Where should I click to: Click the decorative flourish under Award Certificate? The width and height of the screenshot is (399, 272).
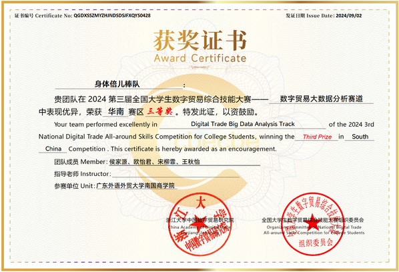200,67
